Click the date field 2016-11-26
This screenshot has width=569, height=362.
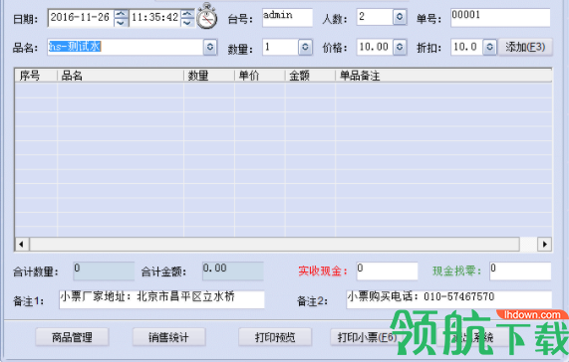point(81,17)
